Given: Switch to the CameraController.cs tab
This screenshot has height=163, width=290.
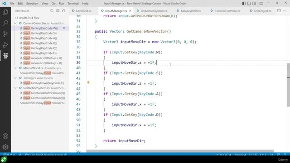Looking at the screenshot, I should coord(227,11).
